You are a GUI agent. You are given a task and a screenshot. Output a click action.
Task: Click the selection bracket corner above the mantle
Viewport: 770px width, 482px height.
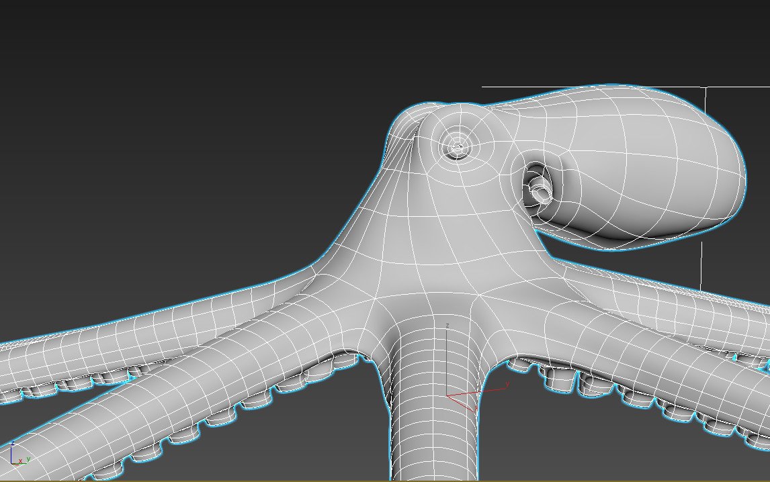click(x=705, y=87)
